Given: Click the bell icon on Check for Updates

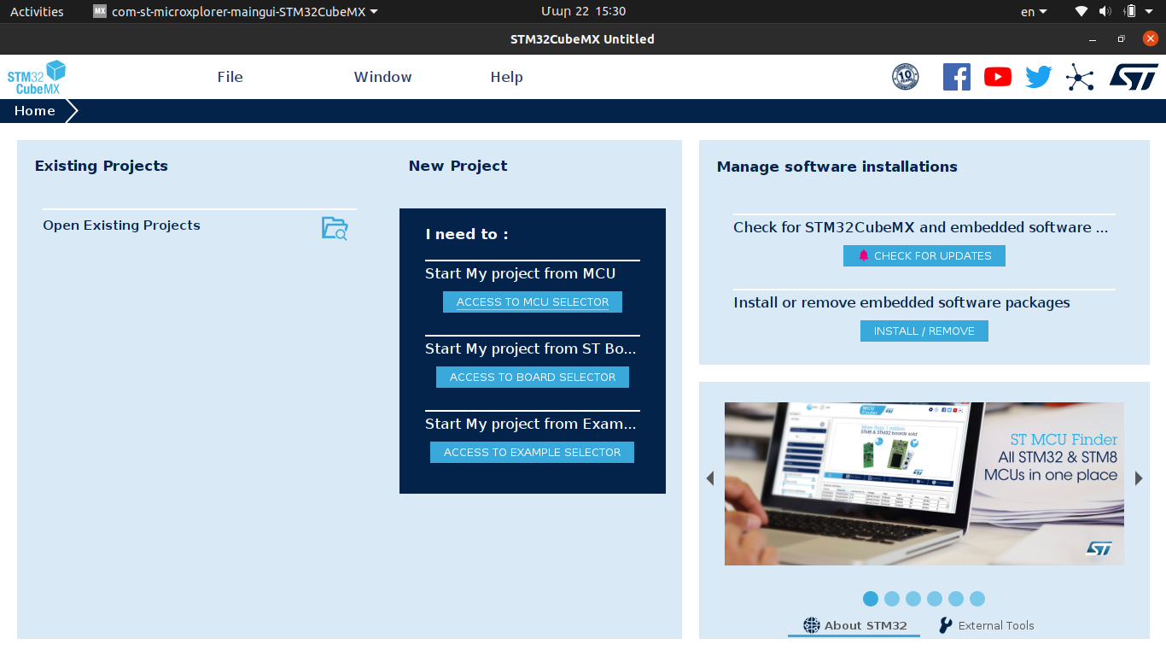Looking at the screenshot, I should [x=864, y=255].
